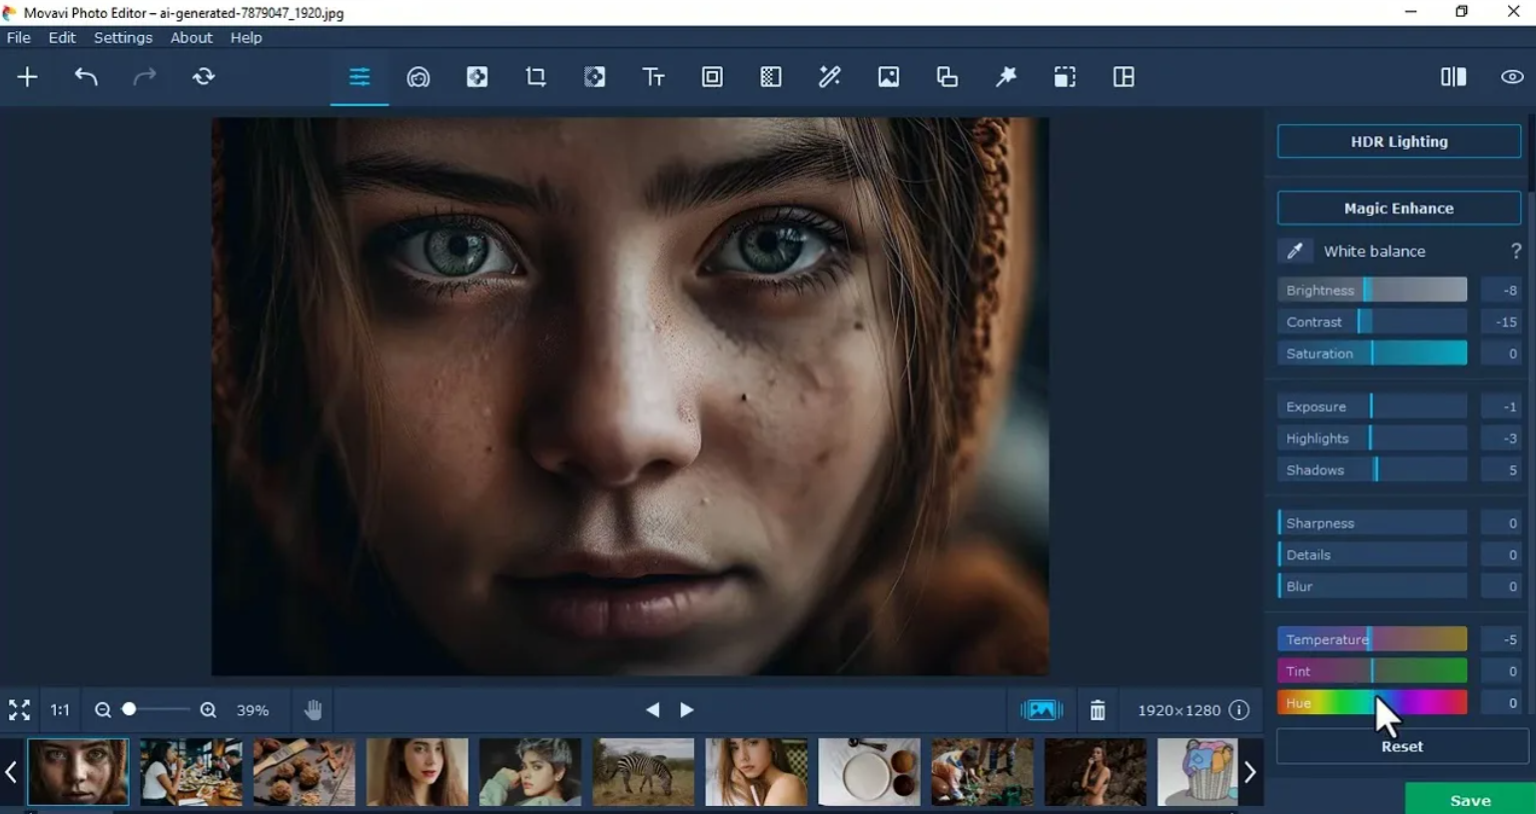This screenshot has height=814, width=1536.
Task: Apply Magic Enhance
Action: (1399, 208)
